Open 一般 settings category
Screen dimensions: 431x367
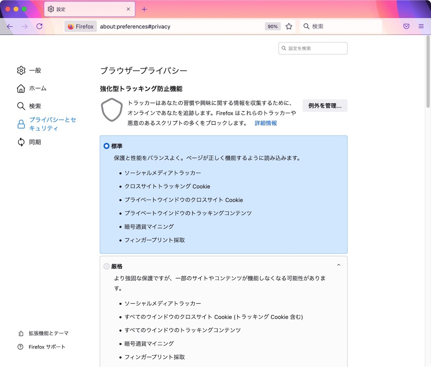coord(29,70)
